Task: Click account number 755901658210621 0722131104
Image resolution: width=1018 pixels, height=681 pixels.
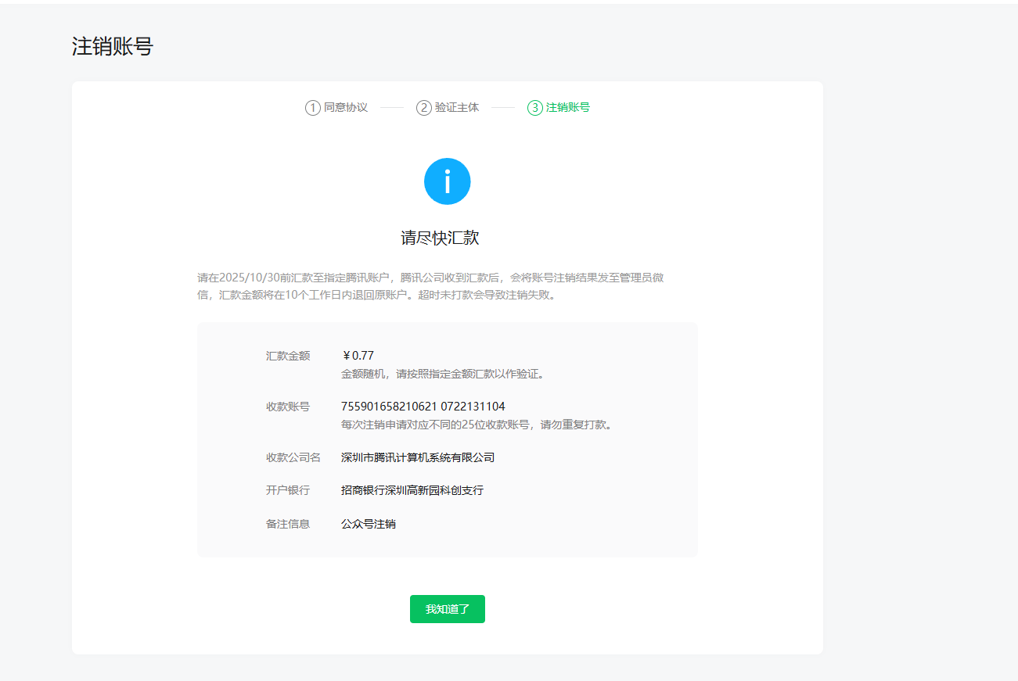Action: click(x=423, y=407)
